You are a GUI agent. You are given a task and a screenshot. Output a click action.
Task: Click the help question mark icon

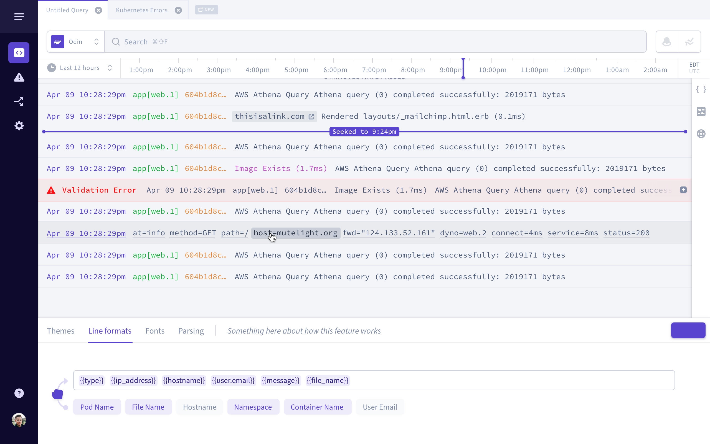[x=19, y=393]
